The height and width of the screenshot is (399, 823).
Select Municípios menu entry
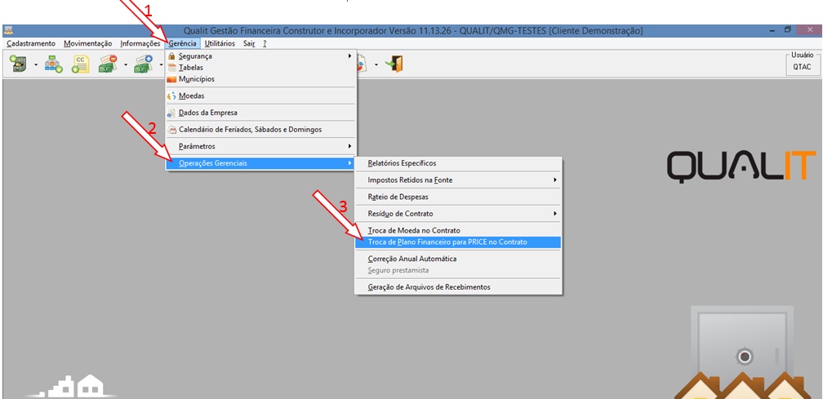260,78
